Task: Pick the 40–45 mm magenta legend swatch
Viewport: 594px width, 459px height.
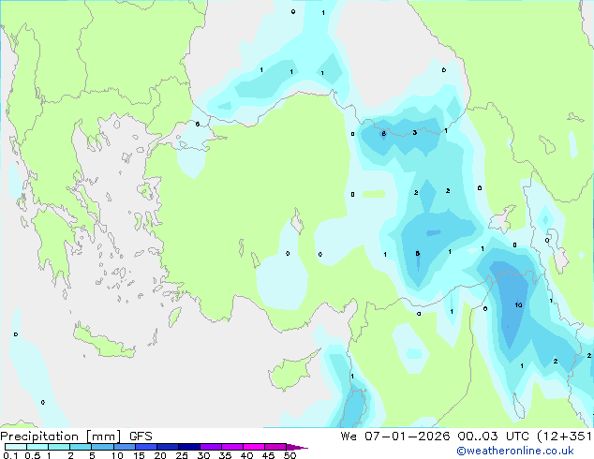Action: click(254, 447)
